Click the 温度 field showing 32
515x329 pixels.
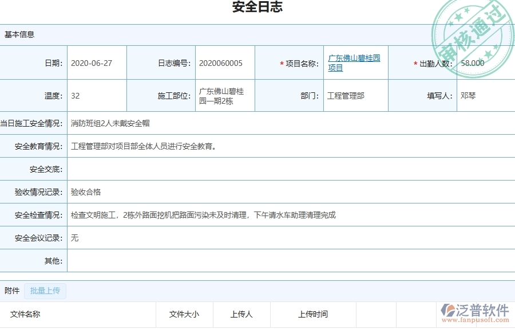(x=76, y=96)
